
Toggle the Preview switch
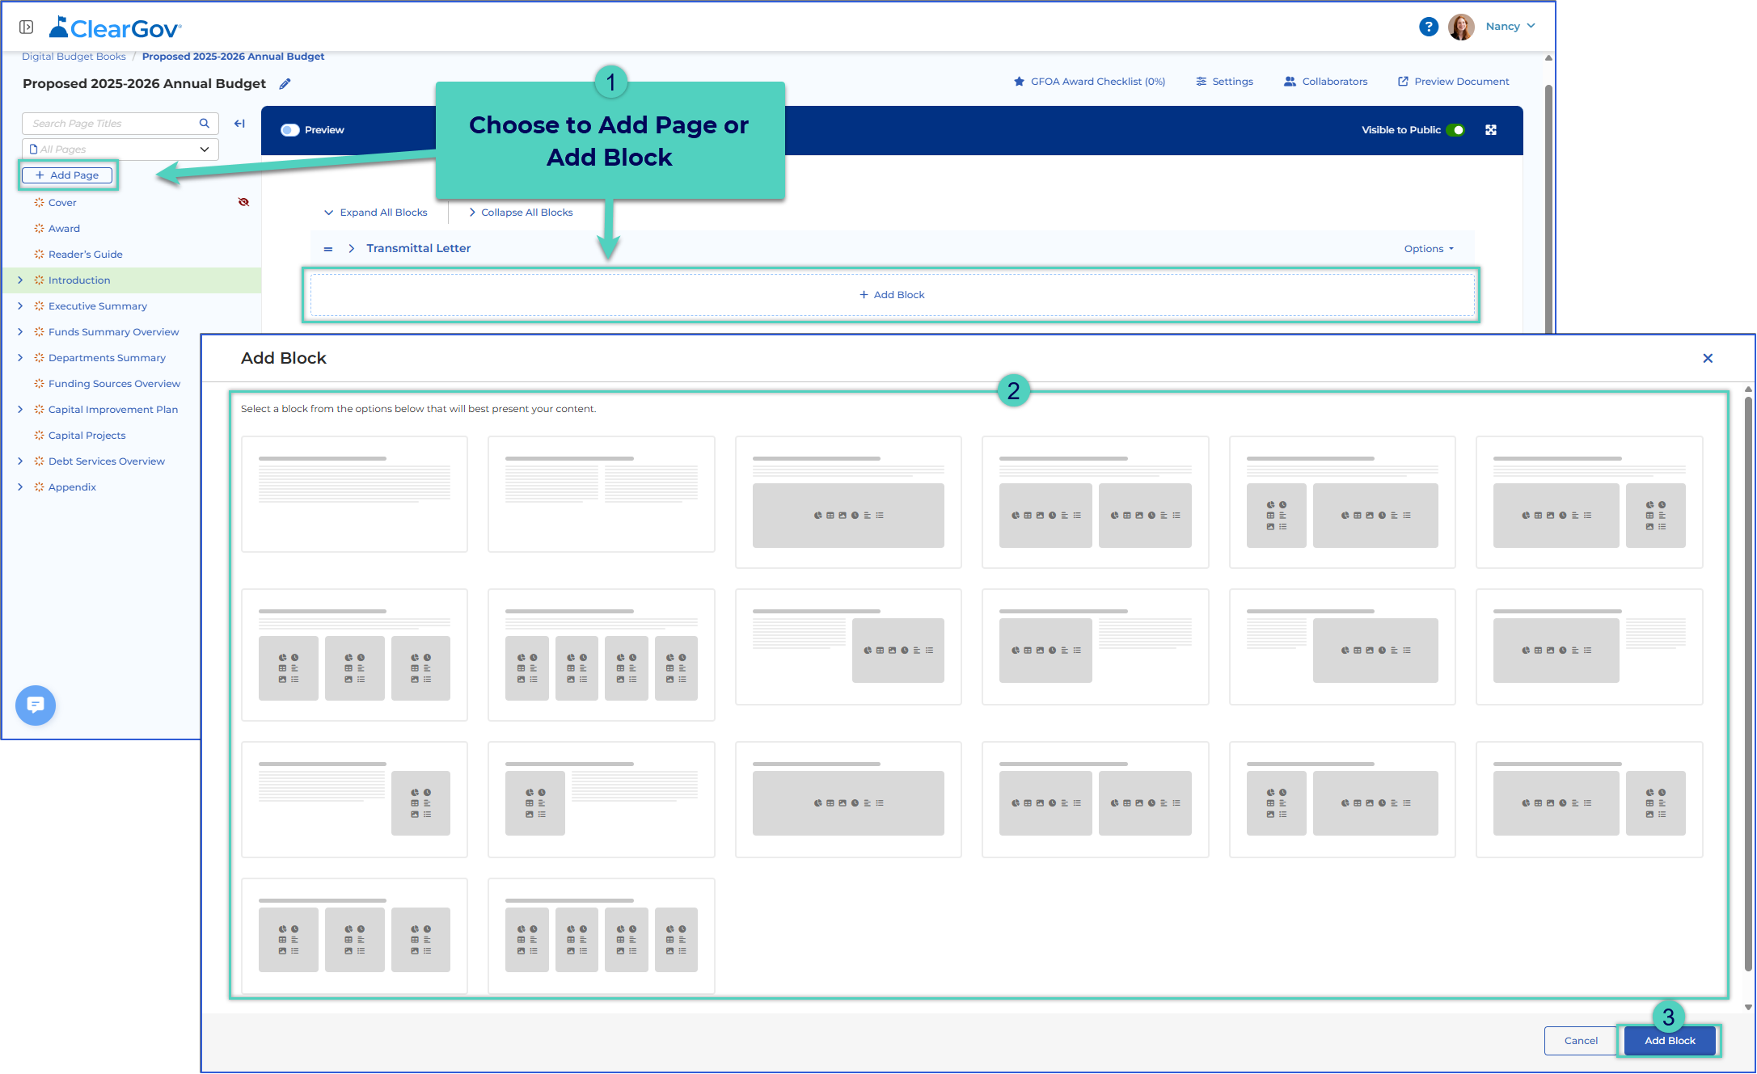290,130
